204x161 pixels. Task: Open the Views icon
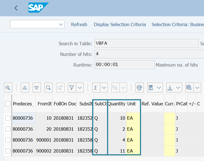point(151,87)
